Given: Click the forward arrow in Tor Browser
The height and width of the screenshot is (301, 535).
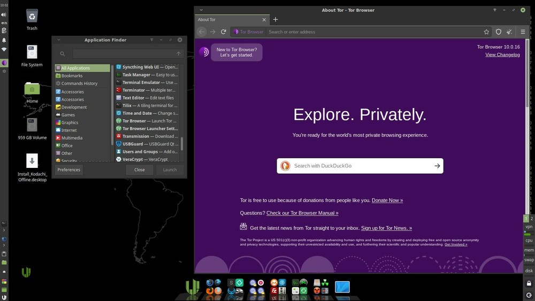Looking at the screenshot, I should (212, 32).
